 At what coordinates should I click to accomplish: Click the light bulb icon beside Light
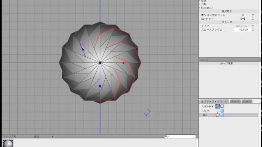217,111
